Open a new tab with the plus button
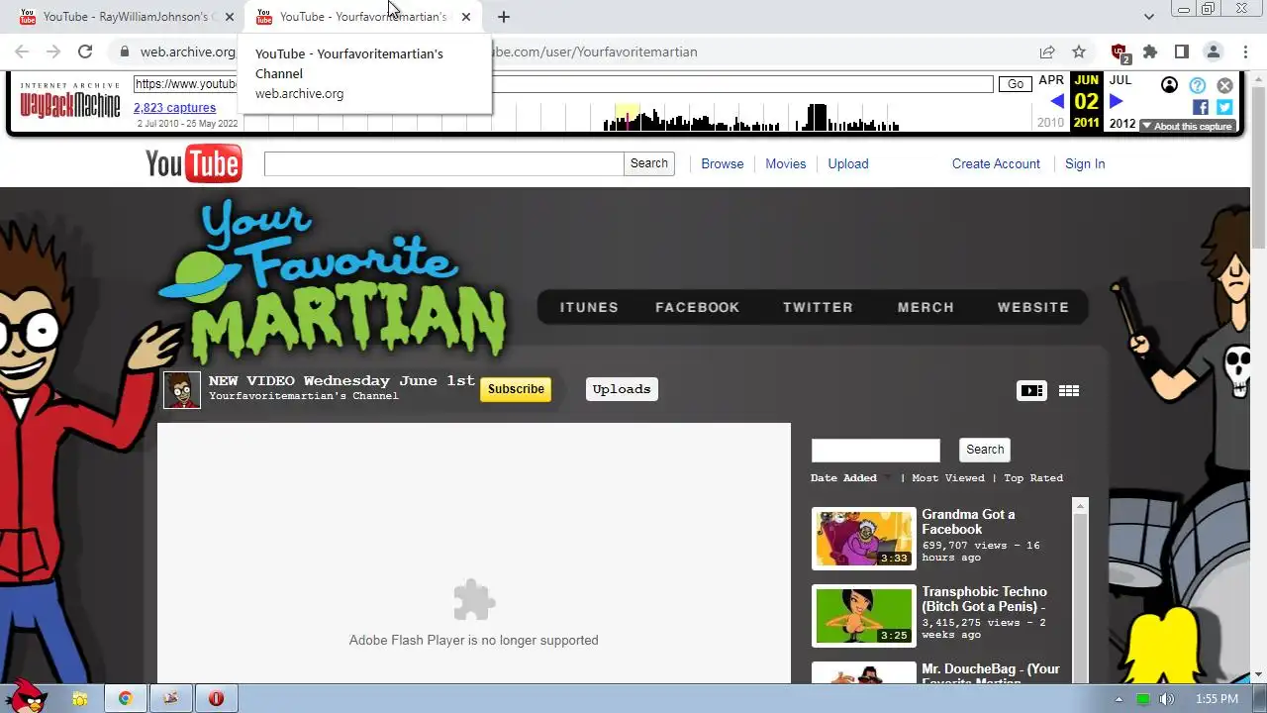The height and width of the screenshot is (713, 1267). (503, 17)
